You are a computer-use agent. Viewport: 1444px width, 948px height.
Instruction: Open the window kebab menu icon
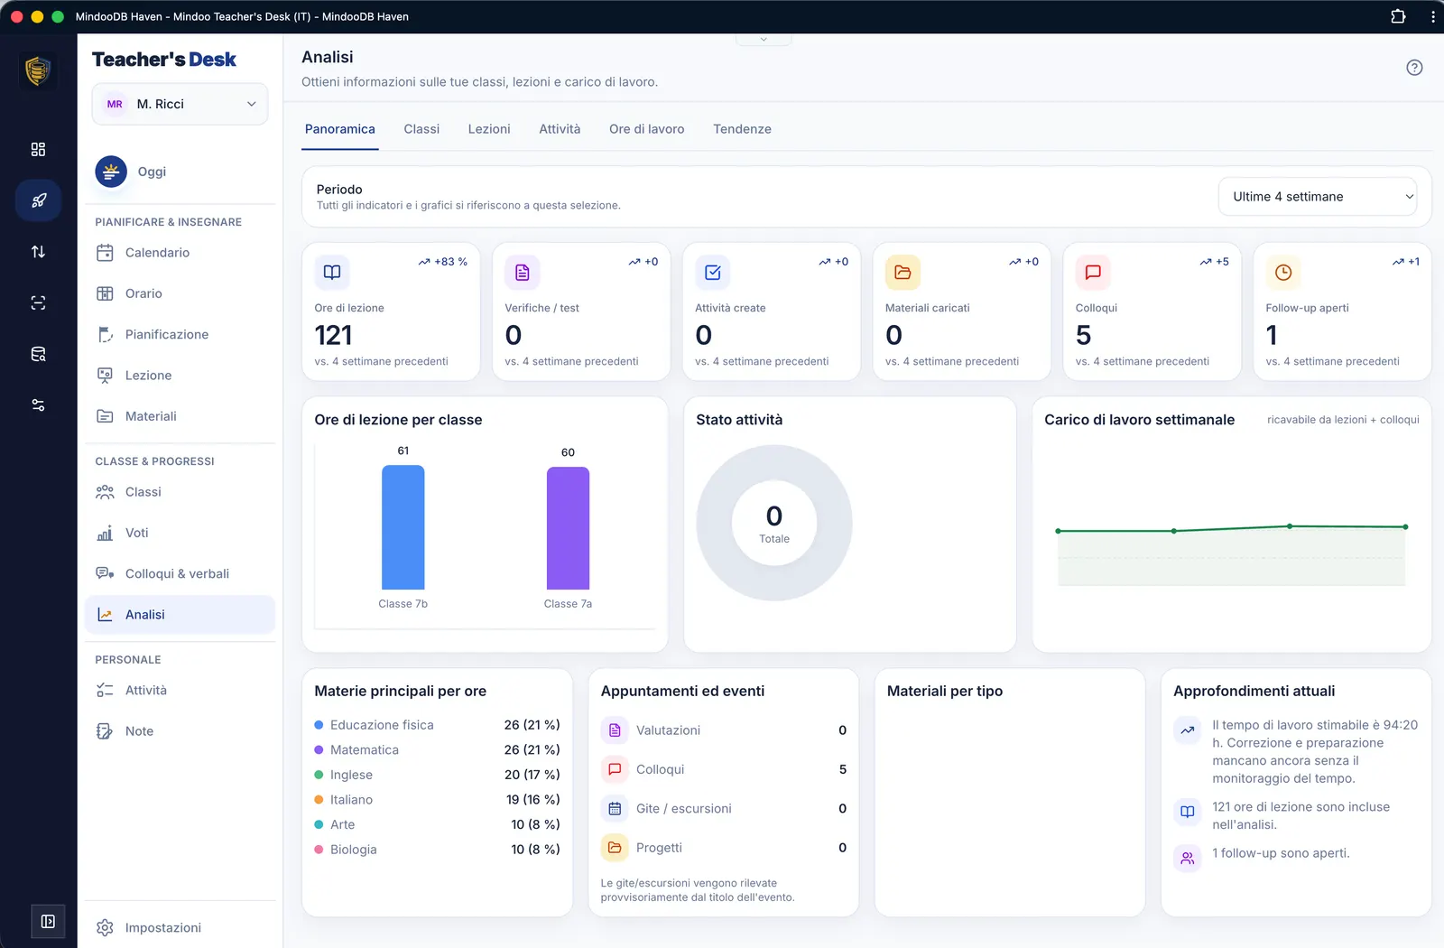pyautogui.click(x=1432, y=16)
